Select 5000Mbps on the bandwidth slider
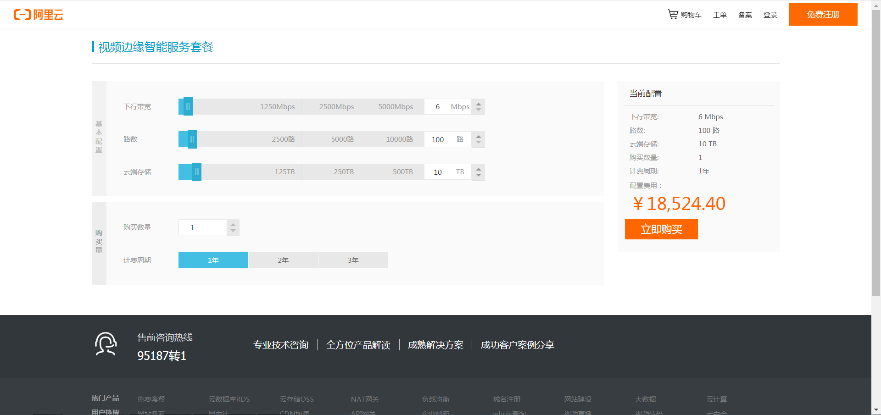The image size is (881, 415). point(396,106)
